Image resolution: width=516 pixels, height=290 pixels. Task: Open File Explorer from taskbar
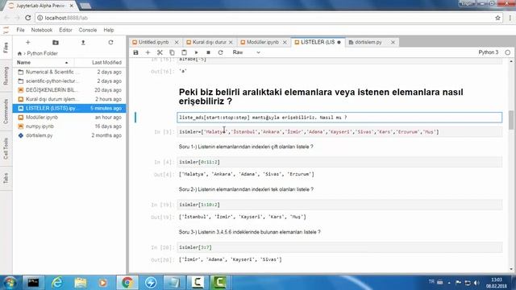(x=81, y=283)
